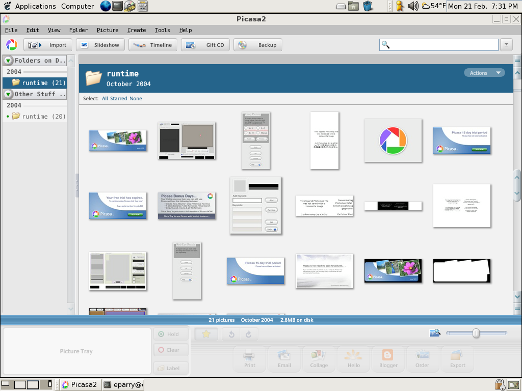Open Timeline view
The image size is (522, 391).
pyautogui.click(x=153, y=45)
